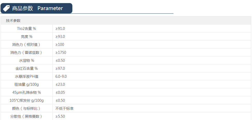Click the 水悬浮液PH值 label

[x=27, y=76]
